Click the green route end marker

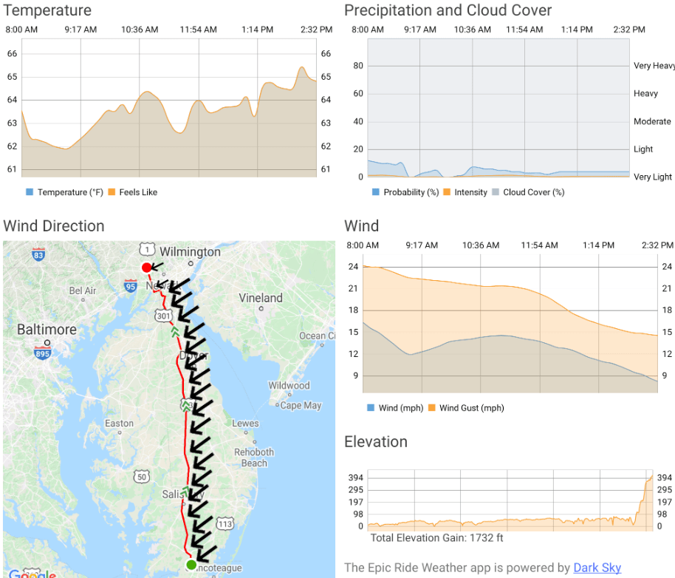click(x=191, y=565)
